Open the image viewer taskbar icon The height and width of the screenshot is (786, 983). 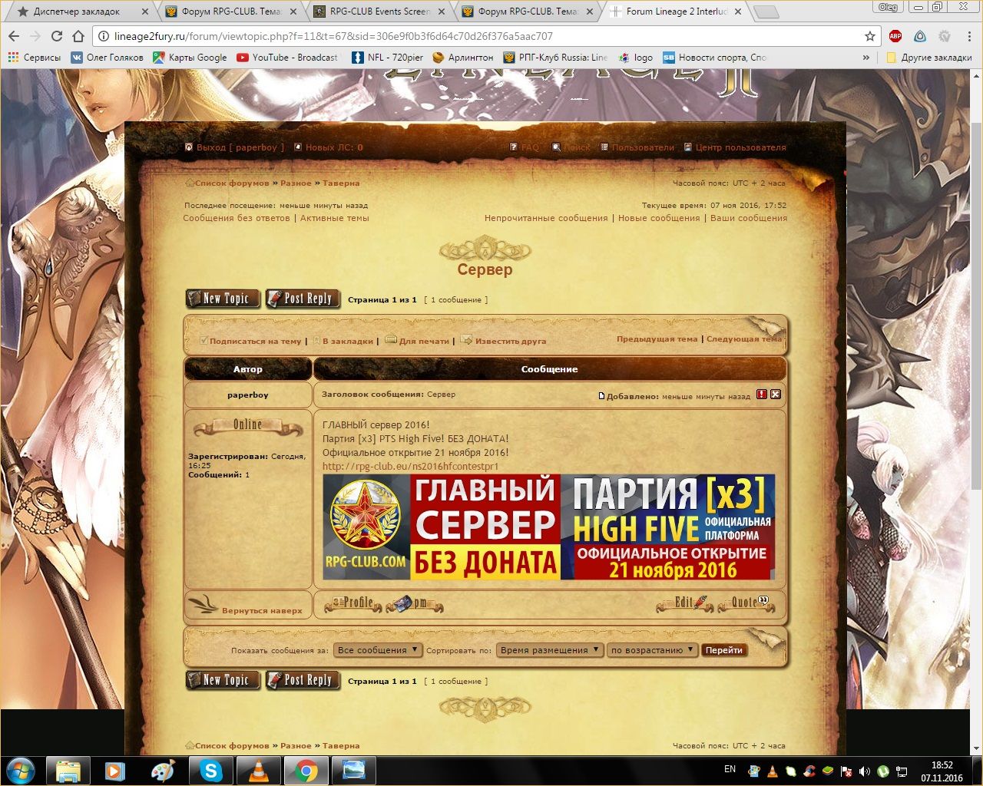point(353,770)
